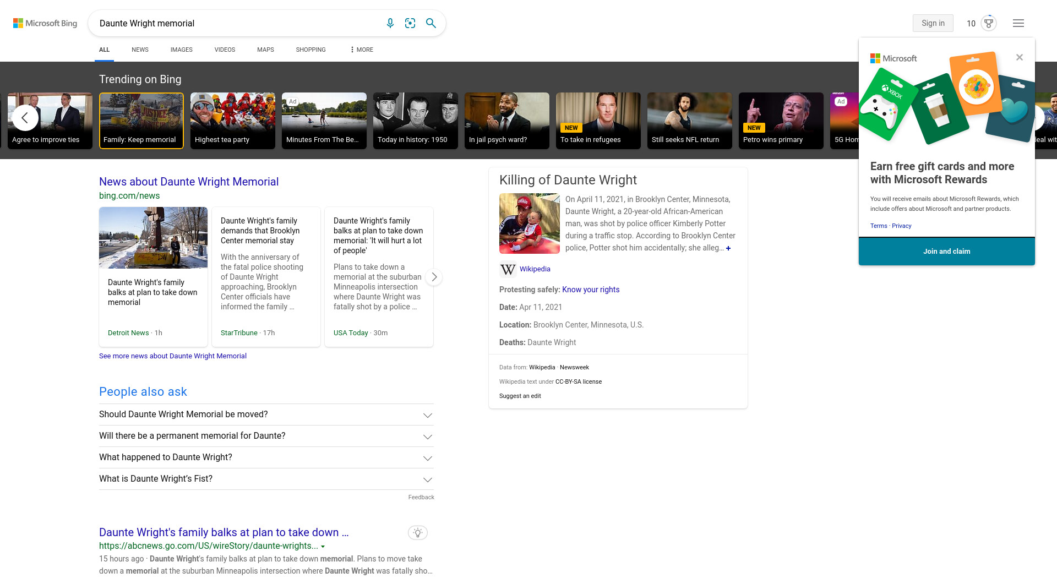The width and height of the screenshot is (1057, 578).
Task: Open 'Minutes From The Be...' ad card
Action: (x=324, y=121)
